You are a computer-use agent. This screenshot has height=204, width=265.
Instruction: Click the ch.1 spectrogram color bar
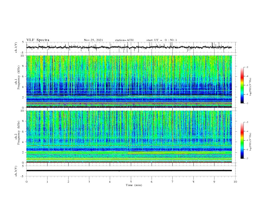[242, 85]
